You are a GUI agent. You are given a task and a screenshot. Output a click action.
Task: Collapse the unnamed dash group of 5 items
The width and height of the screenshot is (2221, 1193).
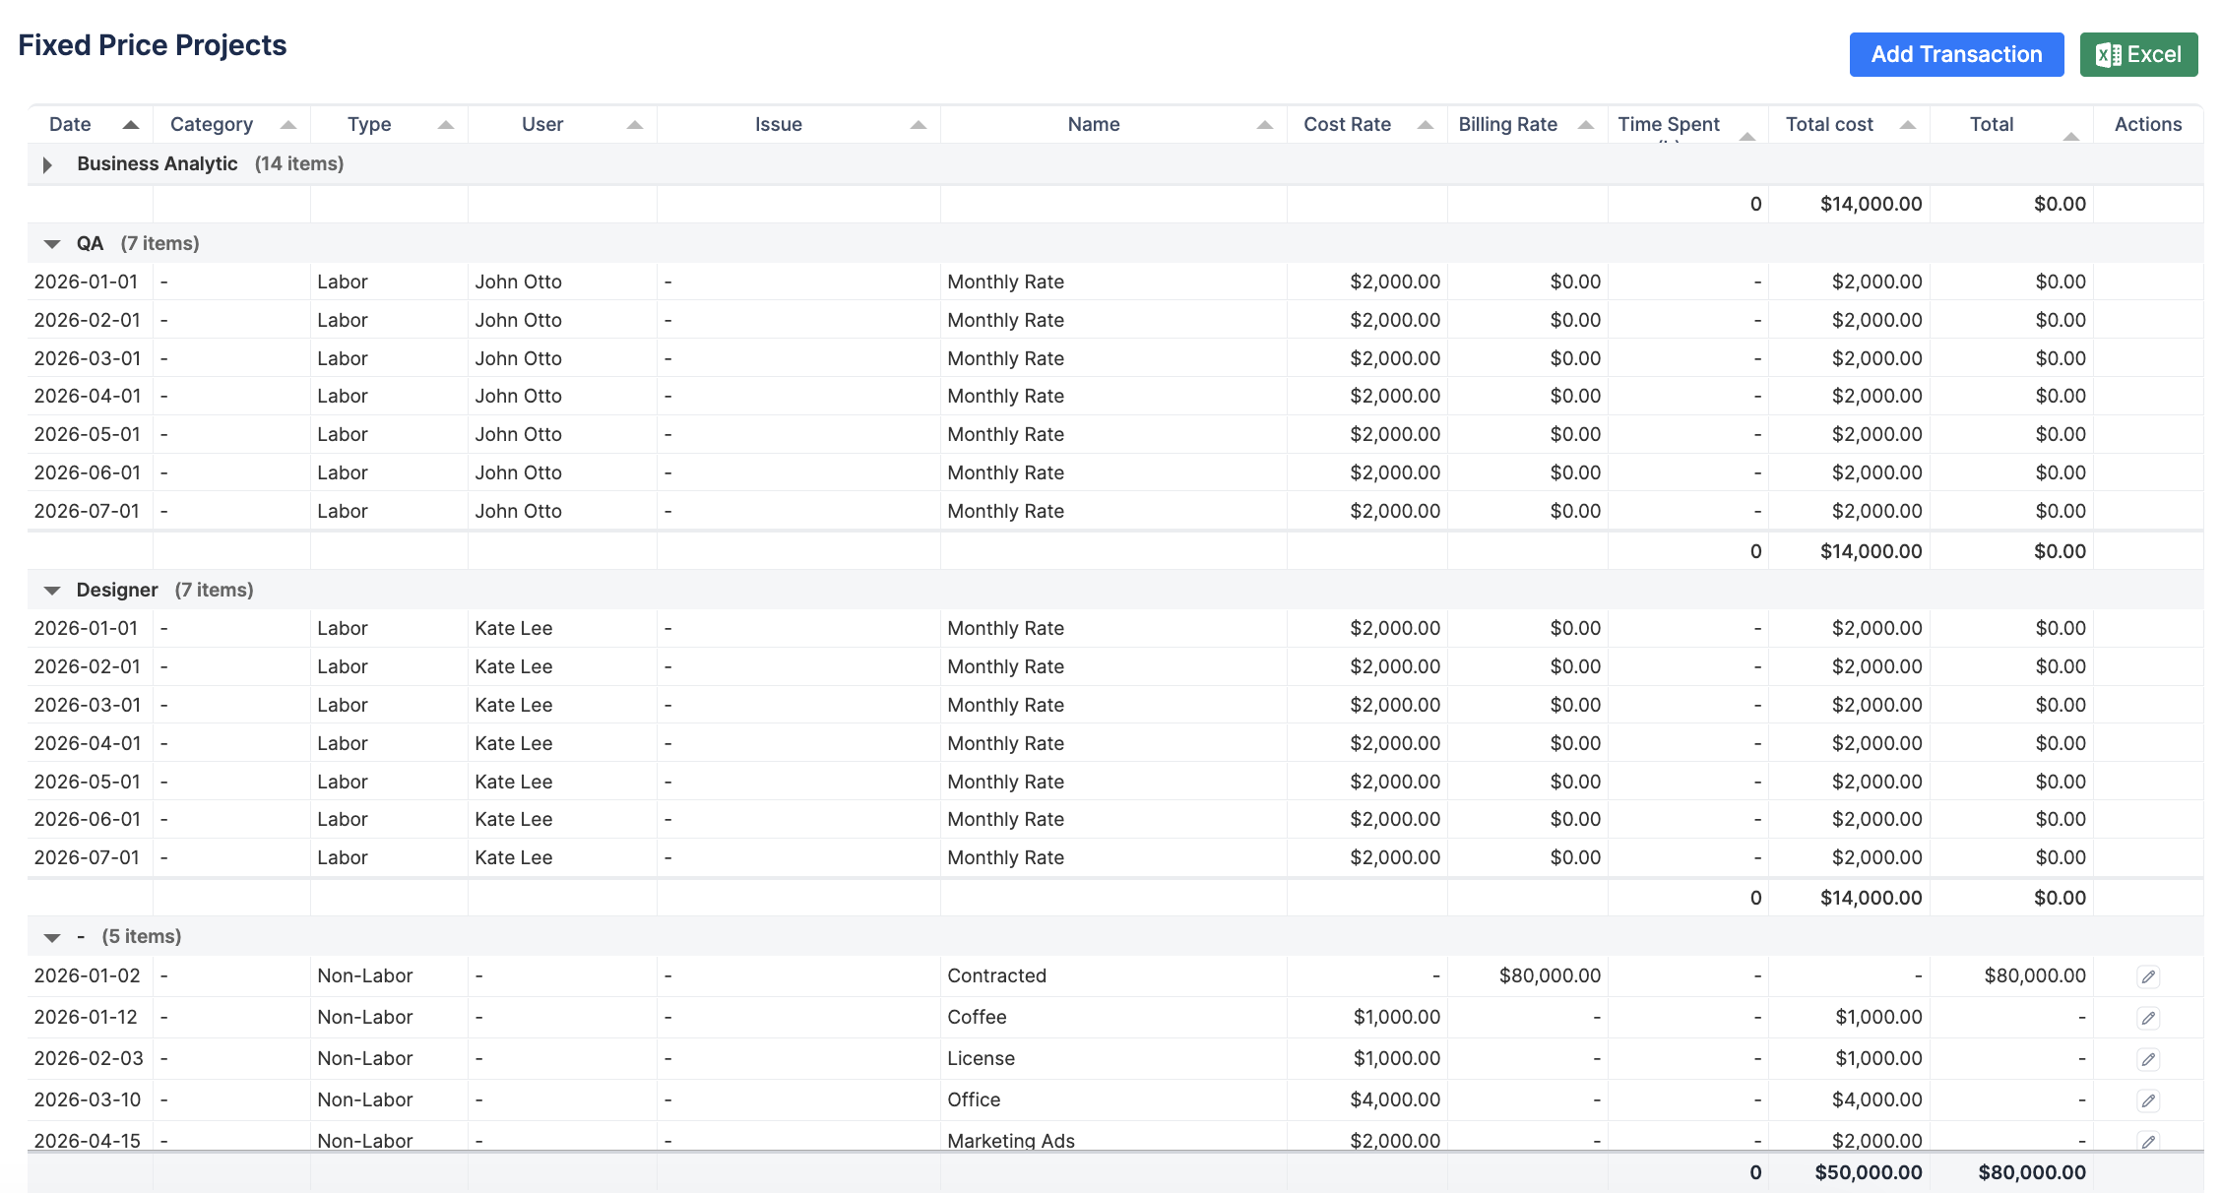click(52, 937)
